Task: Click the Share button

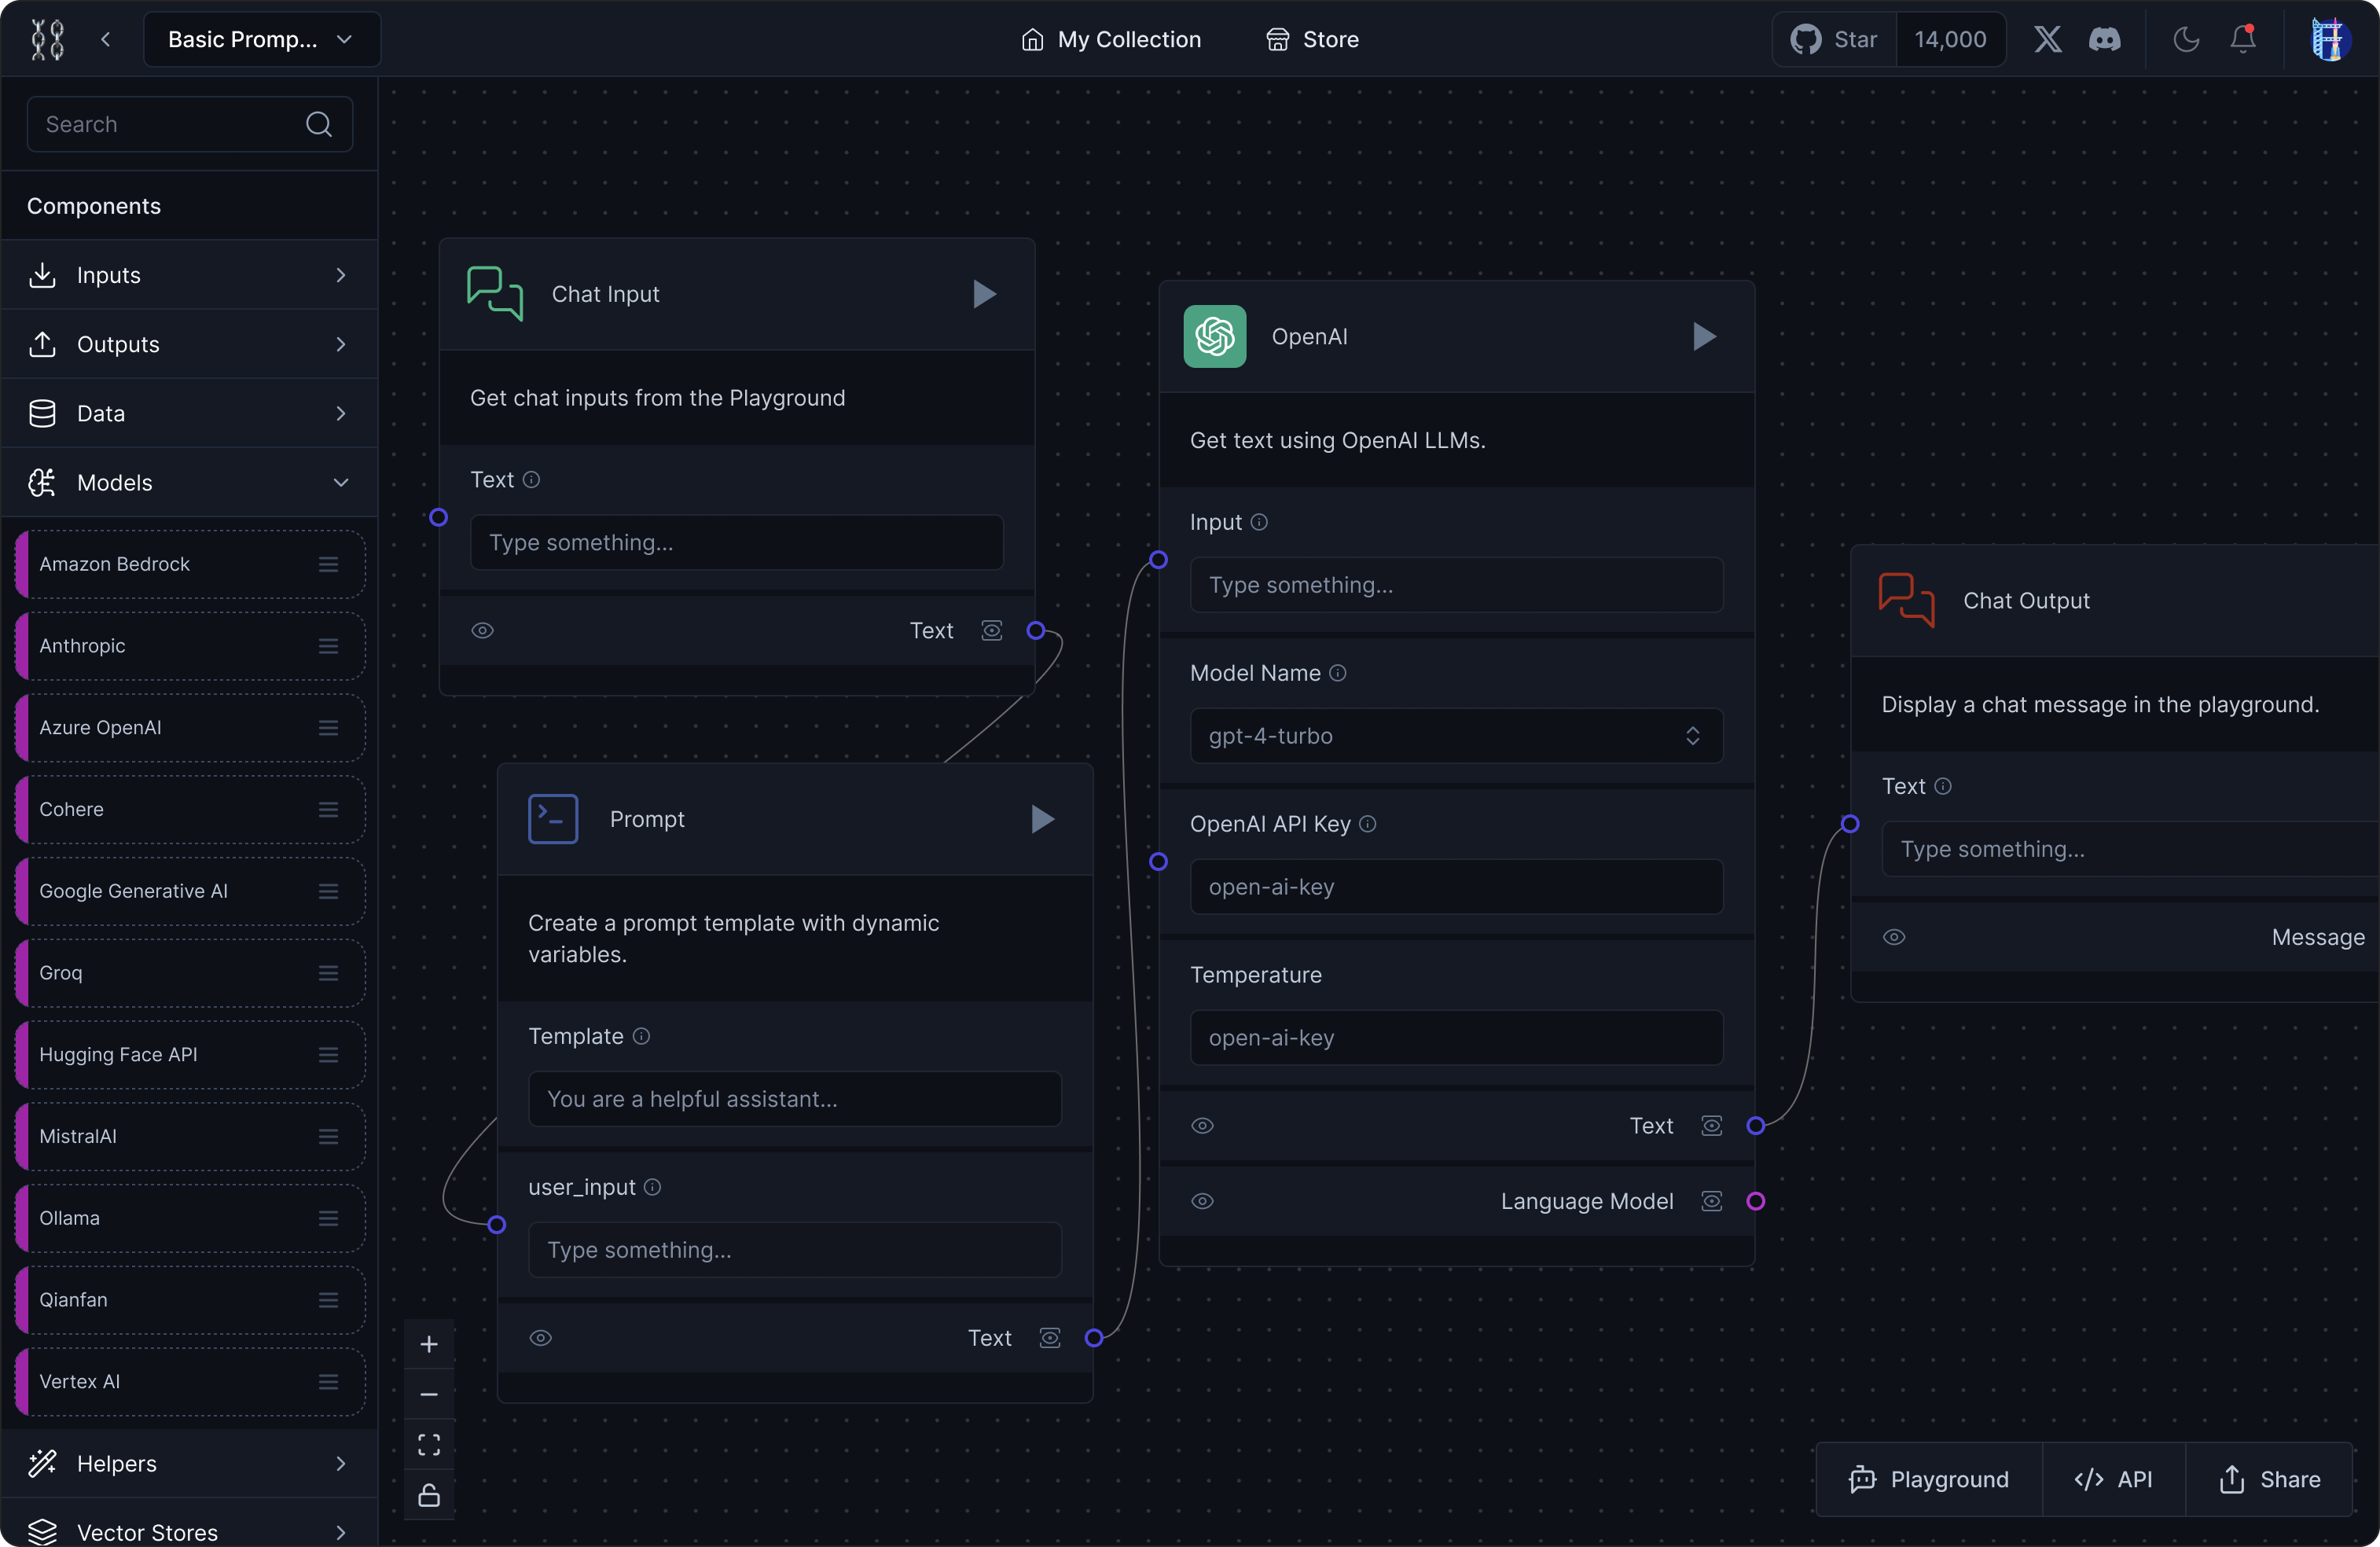Action: coord(2270,1479)
